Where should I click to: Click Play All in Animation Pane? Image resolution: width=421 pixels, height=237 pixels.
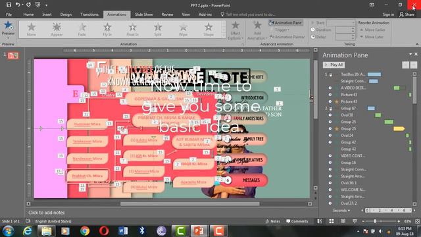(x=334, y=65)
